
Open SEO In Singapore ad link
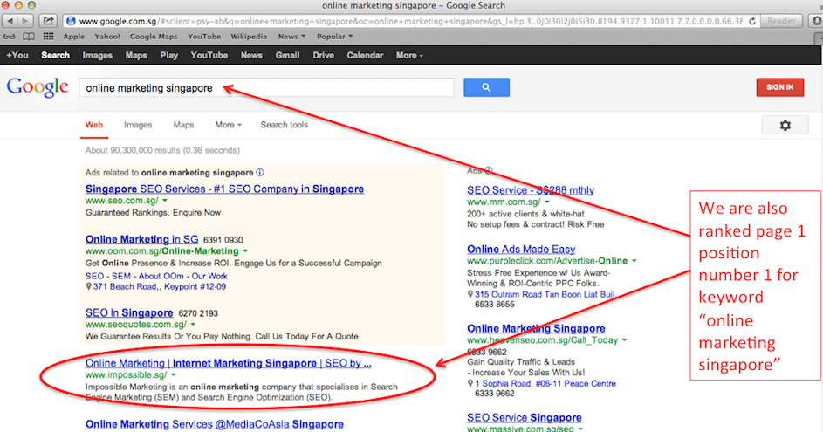[x=129, y=312]
